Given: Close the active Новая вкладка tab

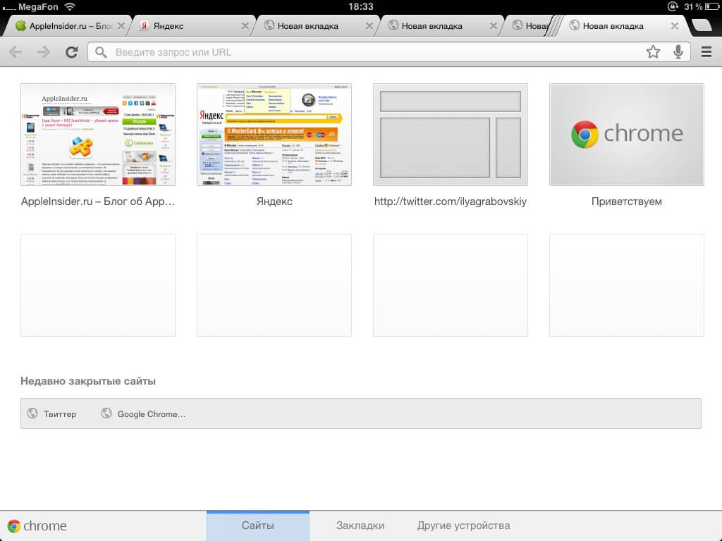Looking at the screenshot, I should [x=675, y=26].
